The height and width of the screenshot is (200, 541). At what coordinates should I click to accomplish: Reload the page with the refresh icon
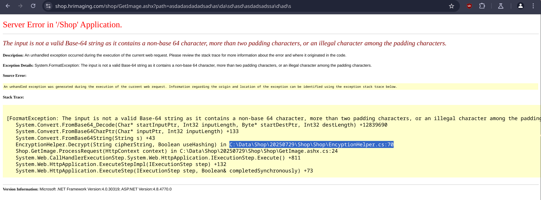(x=33, y=6)
